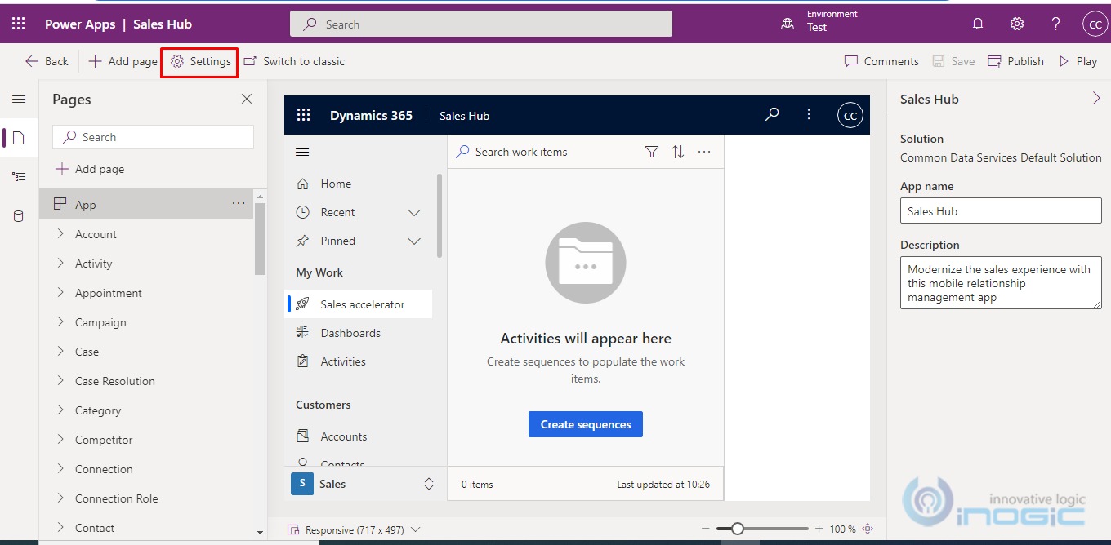Select the App item in pages list
1111x545 pixels.
coord(146,204)
